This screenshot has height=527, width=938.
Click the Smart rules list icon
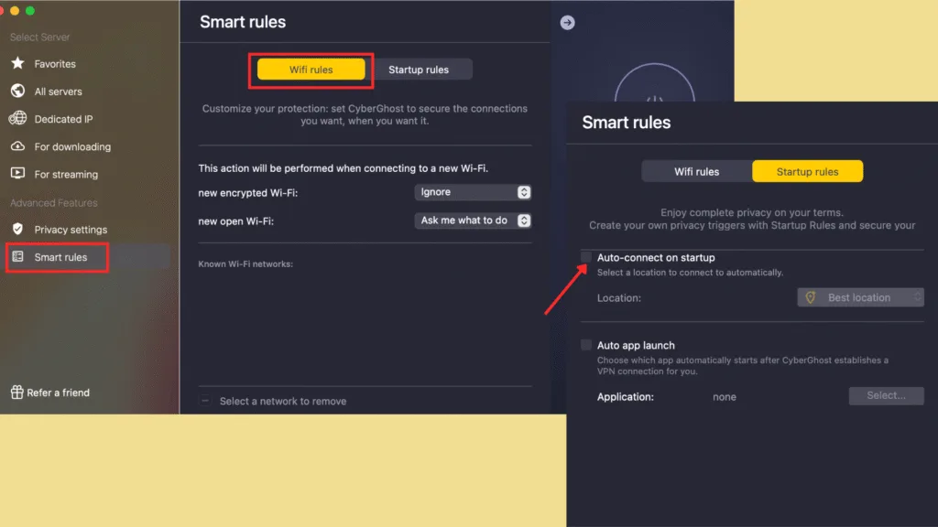tap(18, 257)
